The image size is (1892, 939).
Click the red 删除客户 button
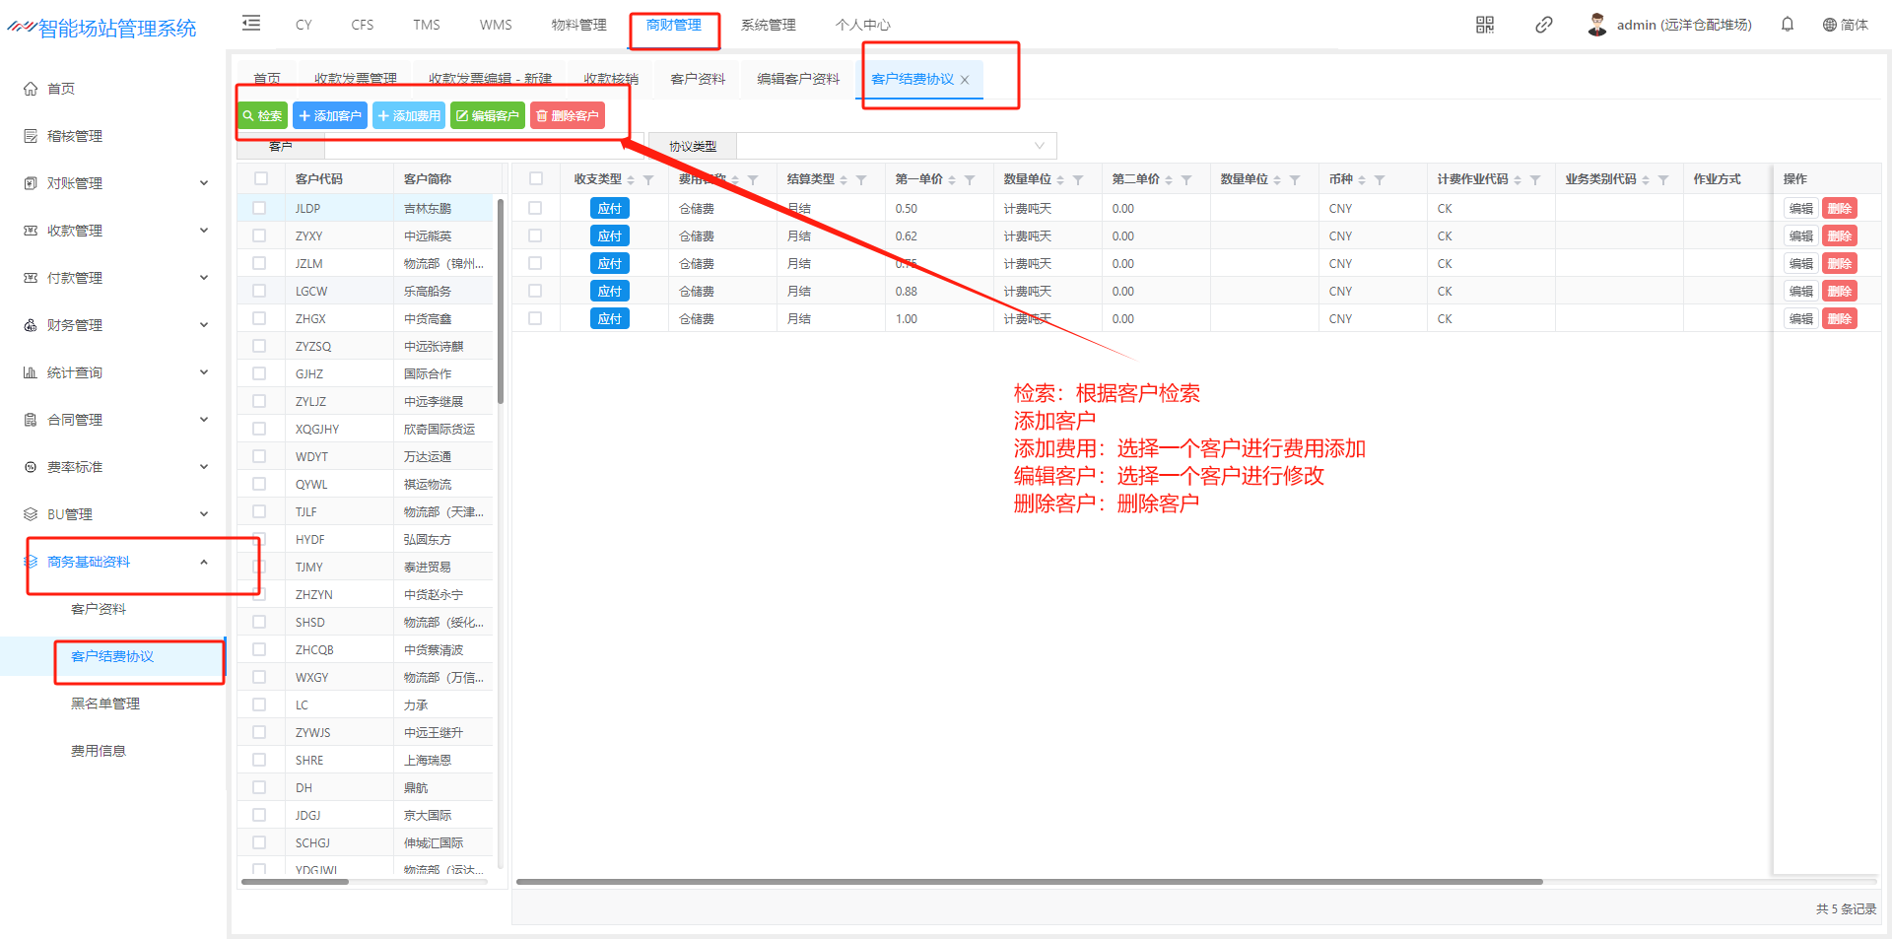[568, 116]
